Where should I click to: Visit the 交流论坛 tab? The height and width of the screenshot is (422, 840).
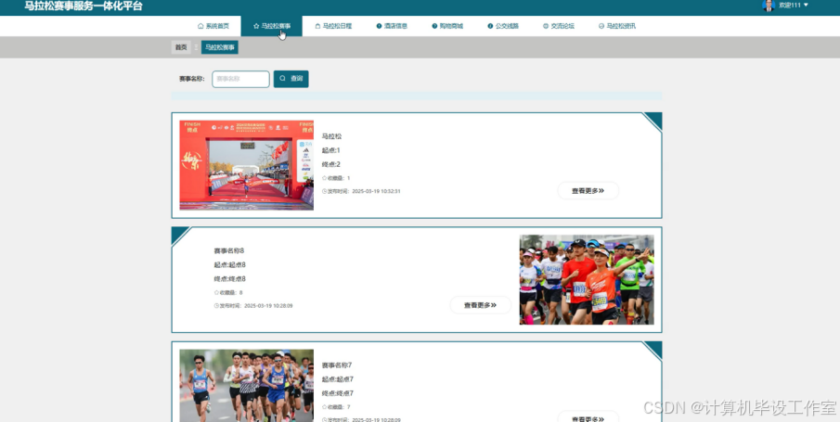point(559,26)
